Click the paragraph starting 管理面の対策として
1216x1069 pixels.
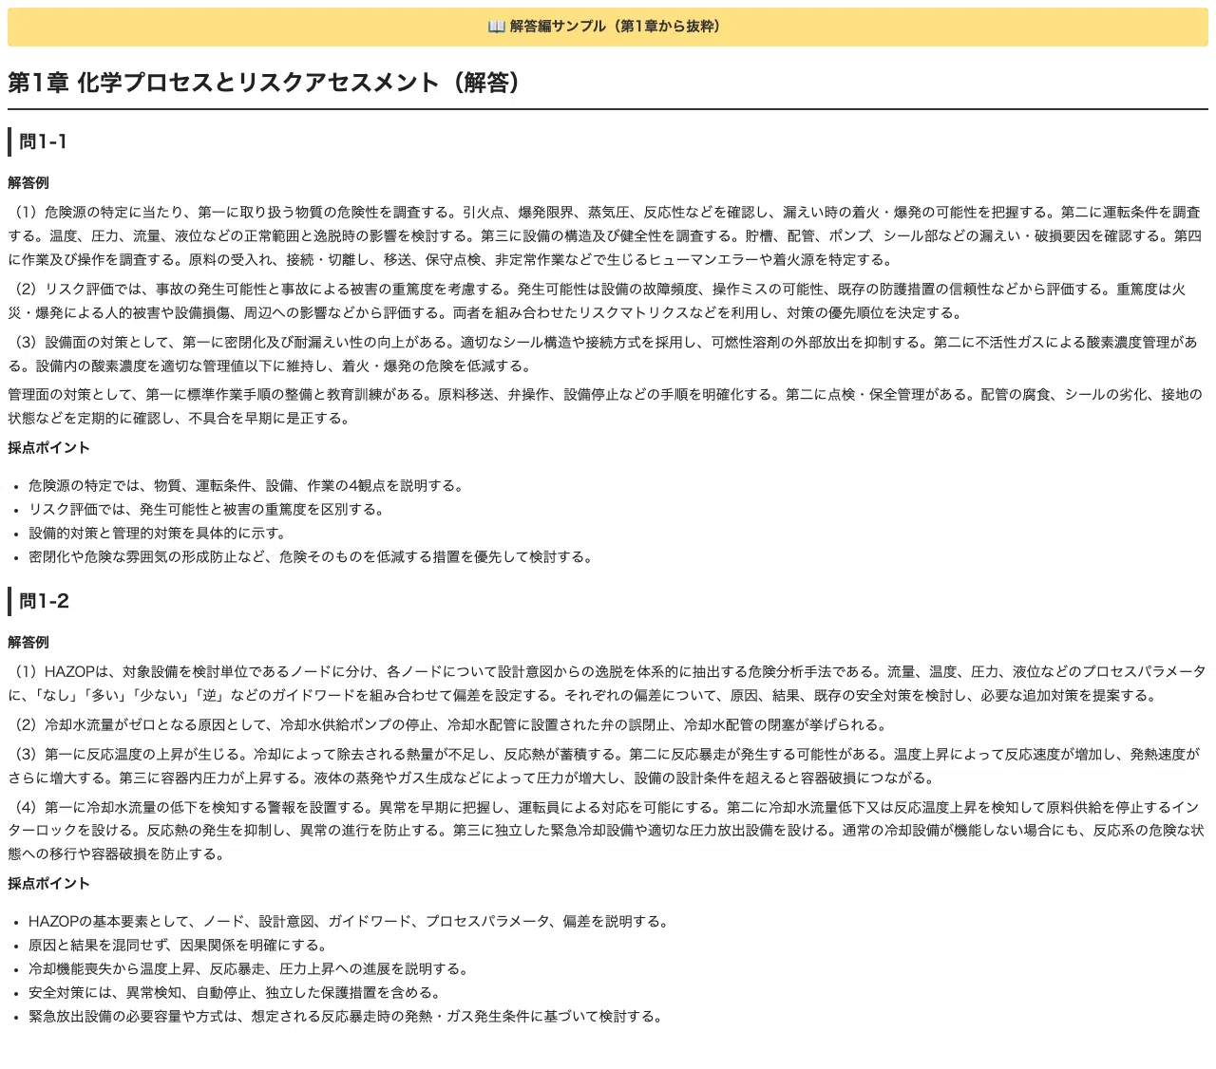click(x=608, y=405)
